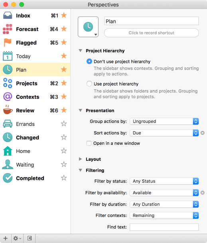
Task: Click the orange Flagged flag icon
Action: click(x=8, y=42)
